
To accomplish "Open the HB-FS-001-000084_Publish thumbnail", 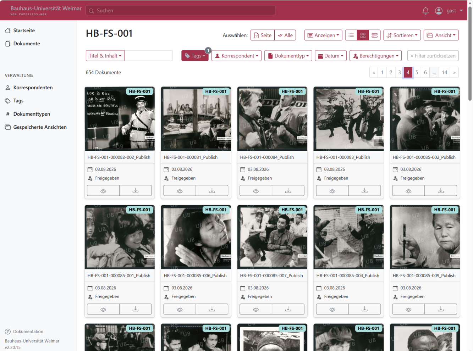I will coord(272,119).
